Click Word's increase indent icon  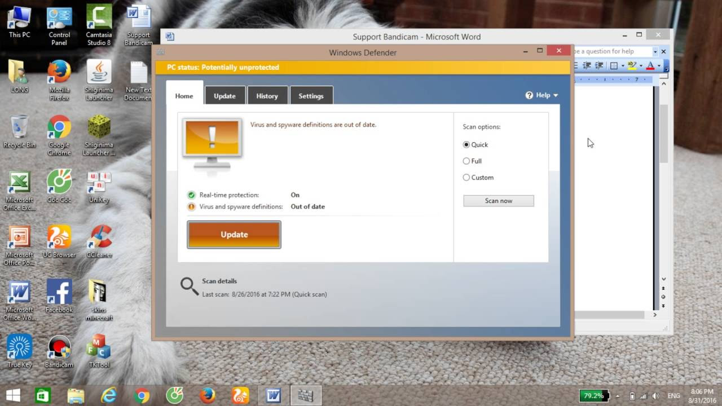point(599,65)
